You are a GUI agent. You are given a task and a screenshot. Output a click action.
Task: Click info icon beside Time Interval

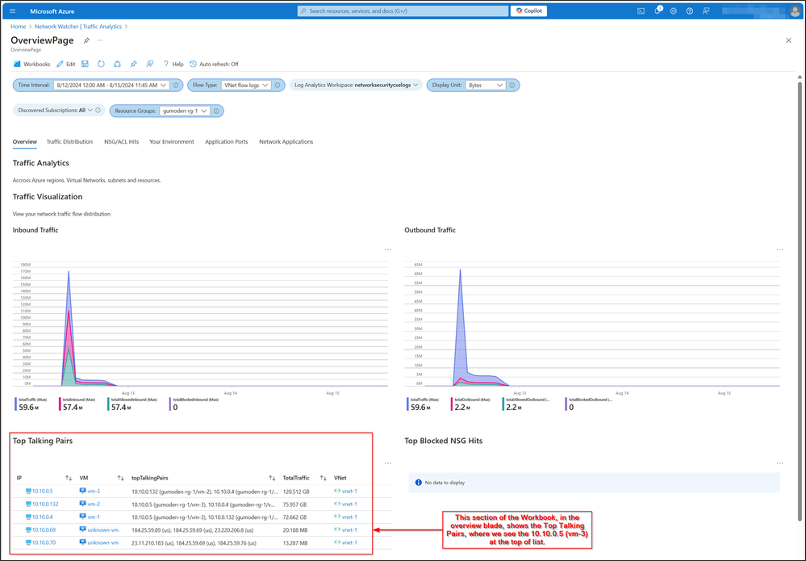coord(176,86)
